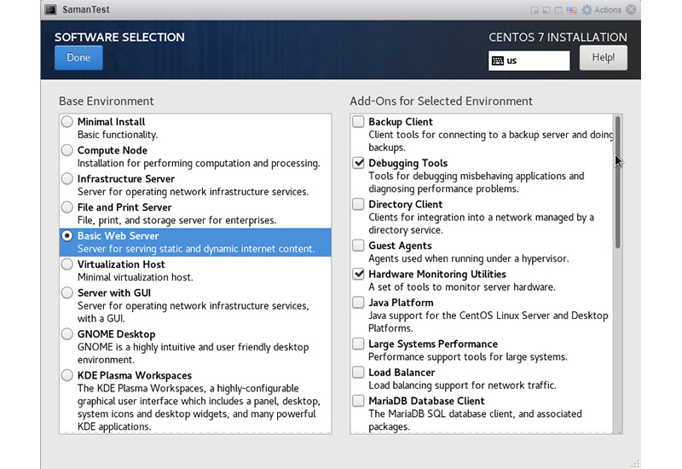Click the keyboard layout icon

(x=497, y=61)
